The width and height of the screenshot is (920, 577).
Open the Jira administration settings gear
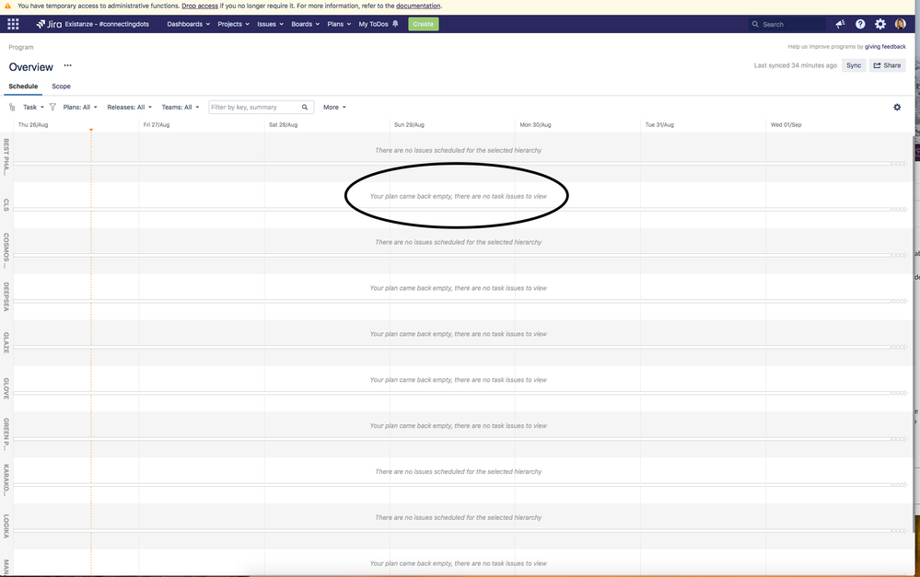tap(879, 24)
